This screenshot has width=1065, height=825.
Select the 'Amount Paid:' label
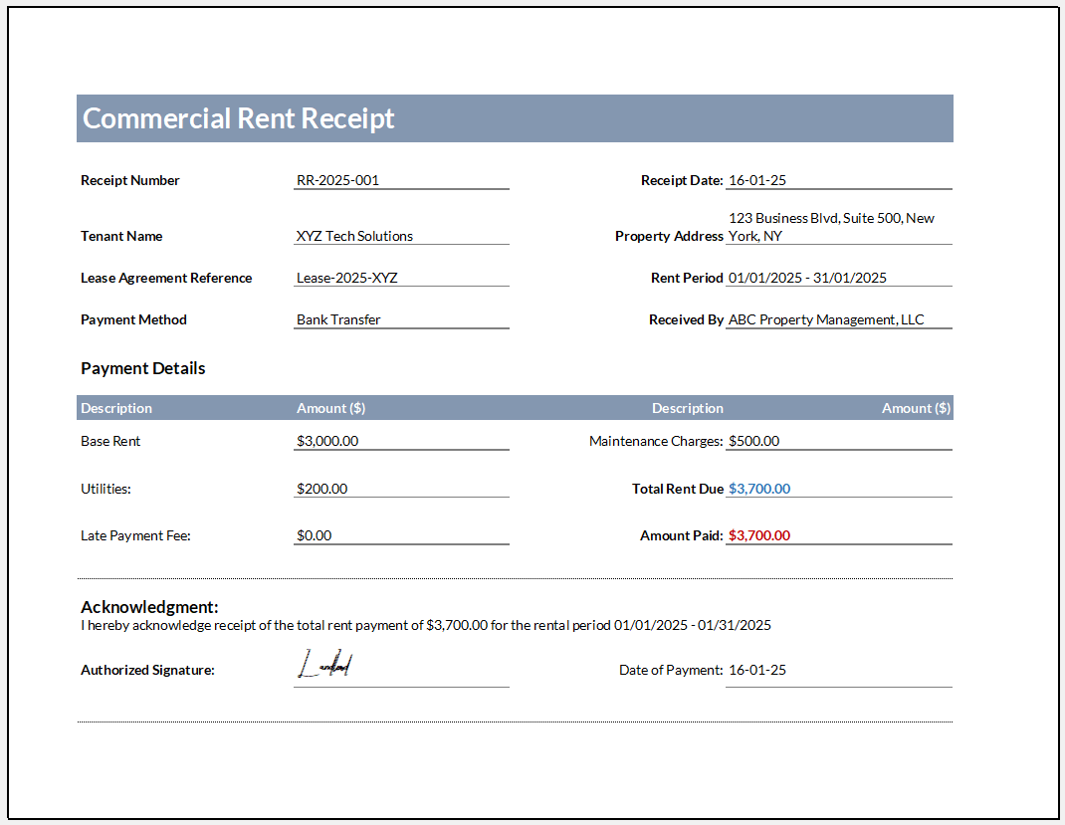click(x=681, y=535)
